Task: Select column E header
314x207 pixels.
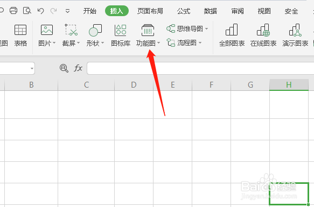Action: click(173, 85)
